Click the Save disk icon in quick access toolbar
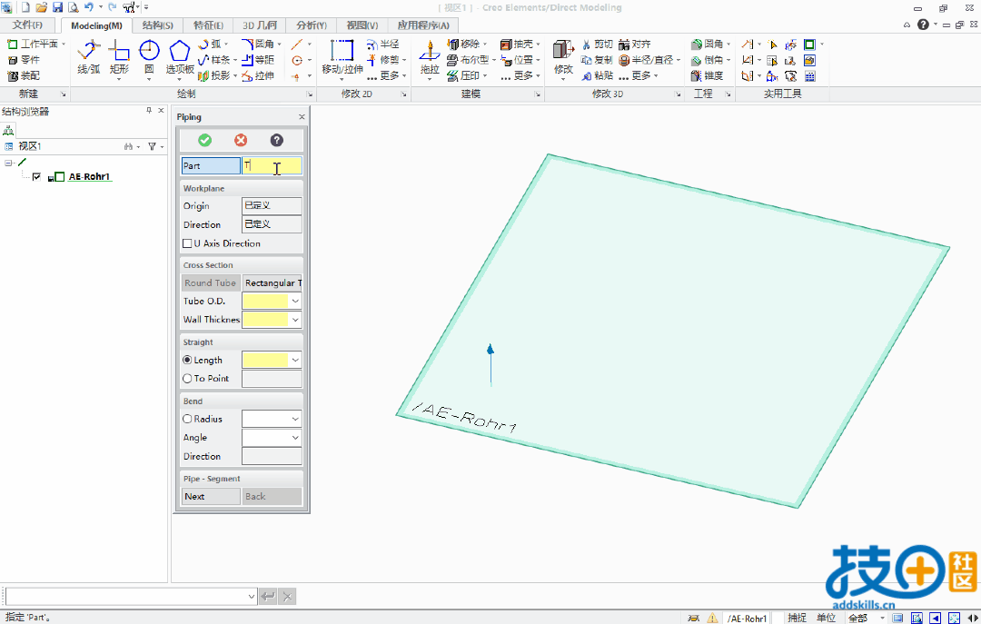The image size is (981, 624). coord(57,7)
